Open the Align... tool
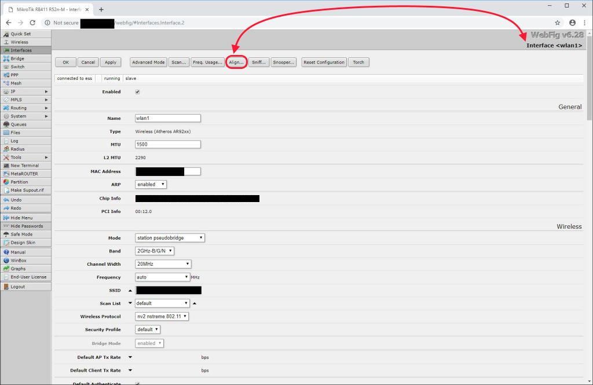The image size is (593, 385). [236, 63]
